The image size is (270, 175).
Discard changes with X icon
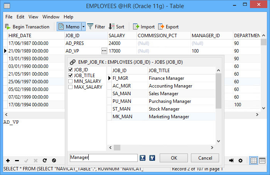pyautogui.click(x=35, y=160)
